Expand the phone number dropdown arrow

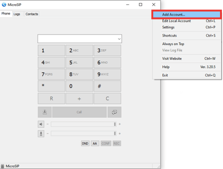click(x=119, y=38)
